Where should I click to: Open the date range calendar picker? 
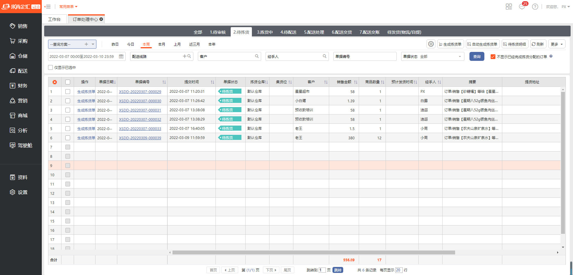click(121, 56)
